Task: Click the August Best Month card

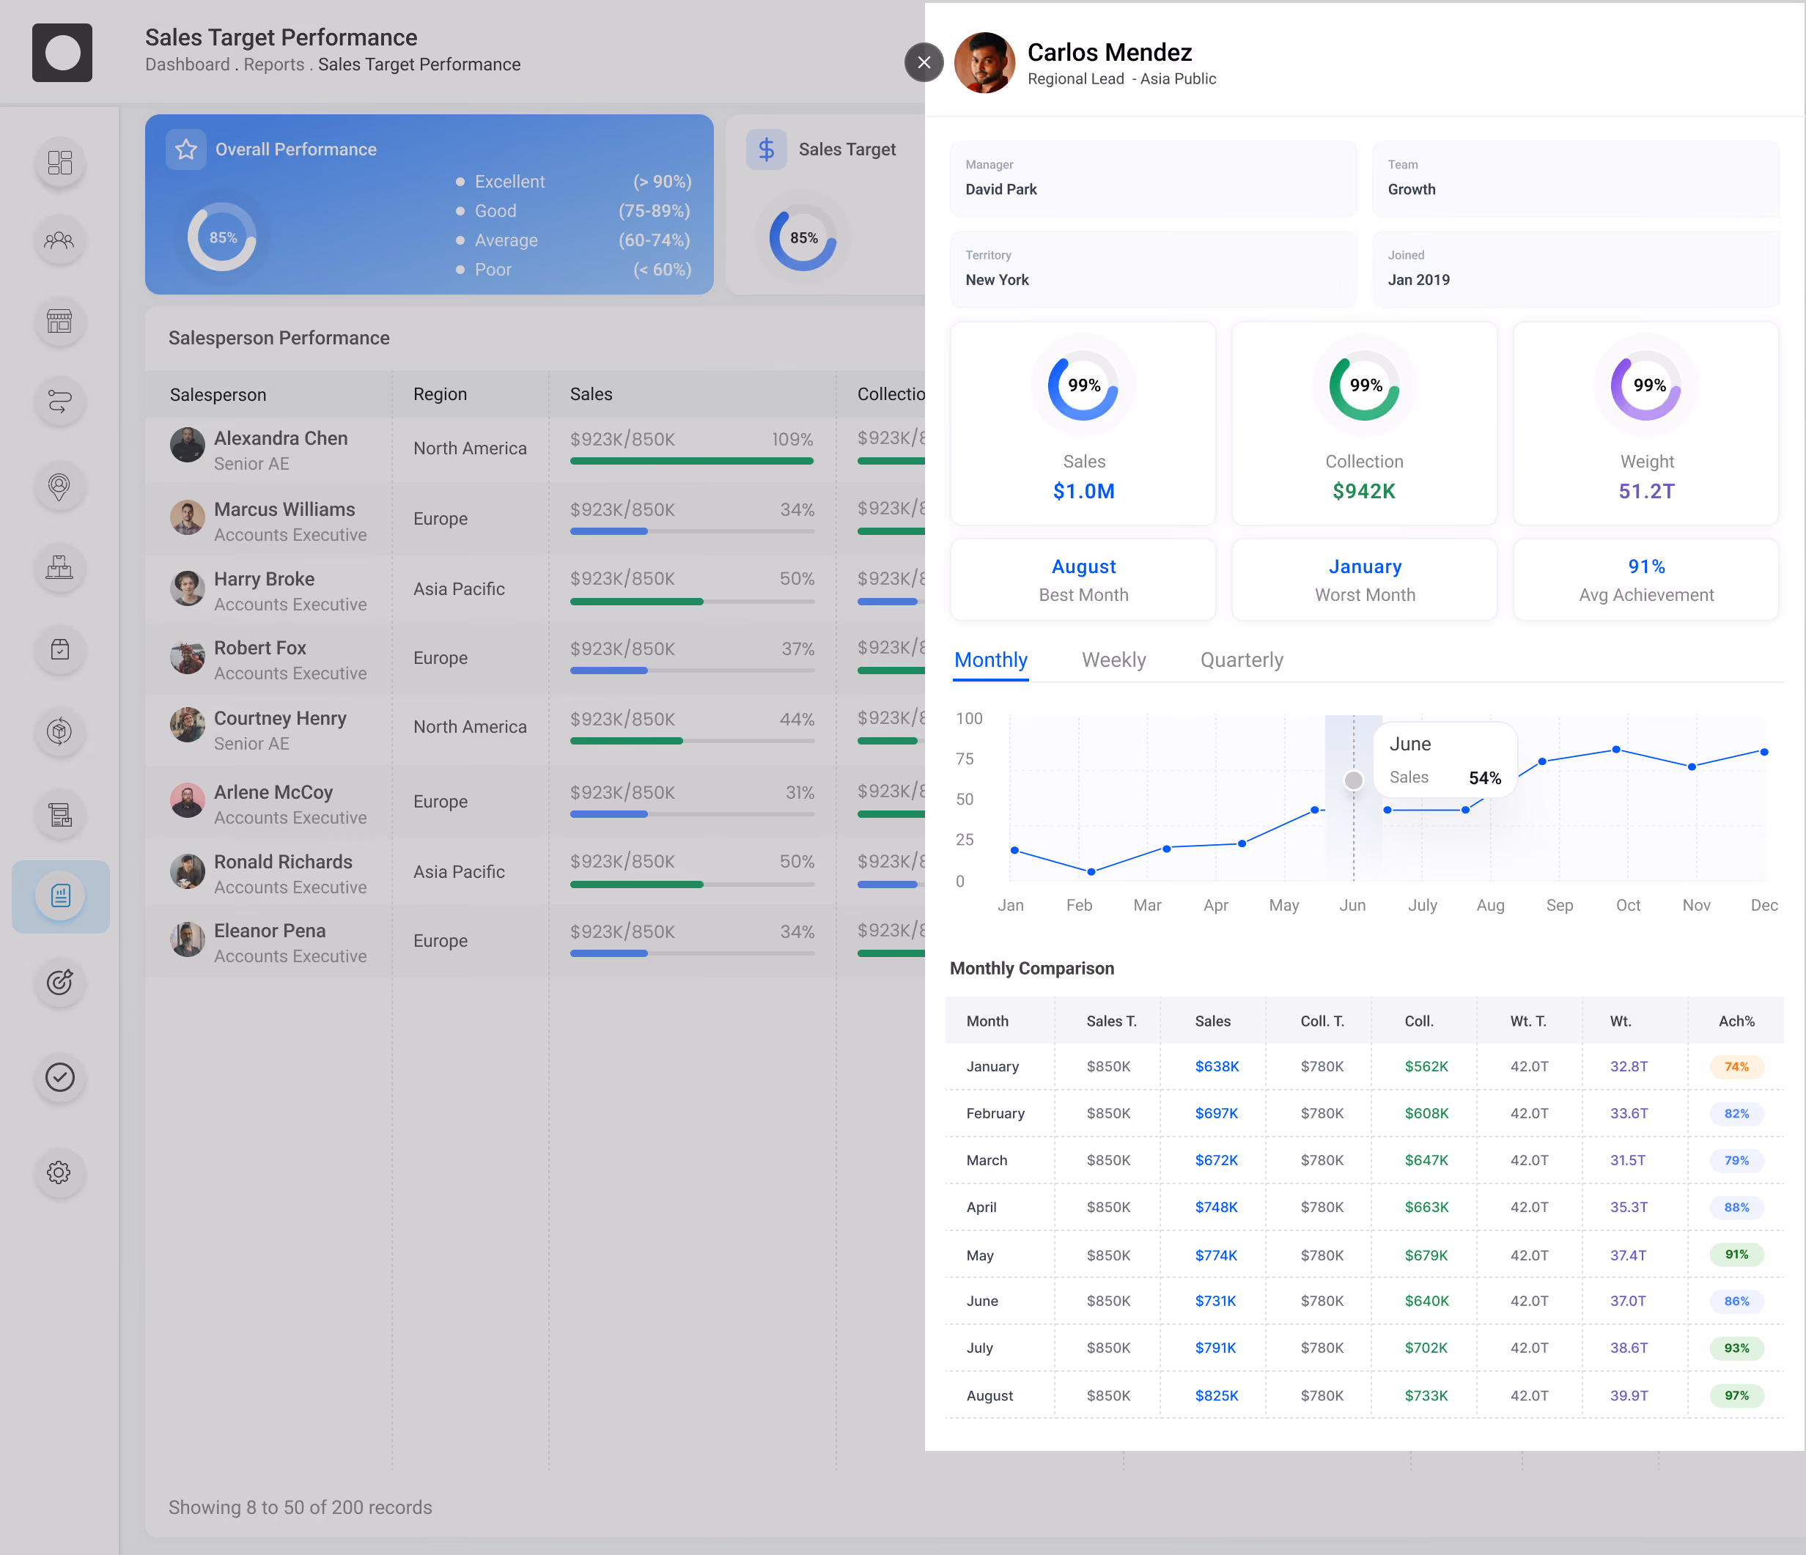Action: tap(1083, 580)
